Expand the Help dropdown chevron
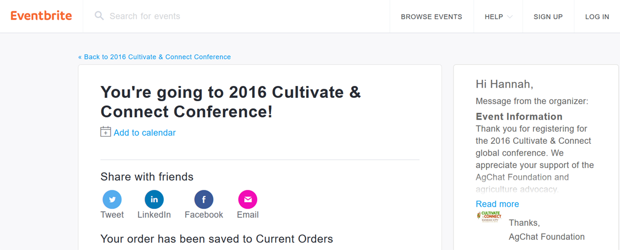Screen dimensions: 620x250 (510, 17)
